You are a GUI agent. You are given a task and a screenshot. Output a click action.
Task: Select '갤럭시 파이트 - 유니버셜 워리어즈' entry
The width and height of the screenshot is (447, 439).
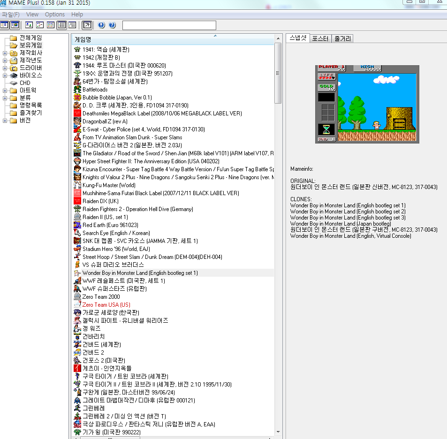click(125, 320)
